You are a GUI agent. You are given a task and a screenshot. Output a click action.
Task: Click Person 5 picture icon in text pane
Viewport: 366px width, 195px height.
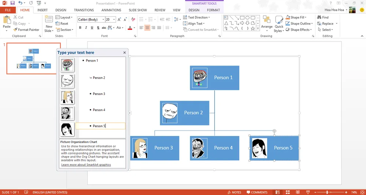click(x=67, y=129)
